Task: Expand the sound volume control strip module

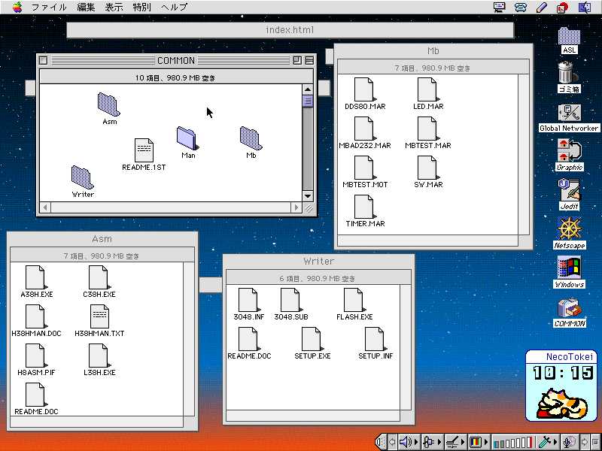Action: [409, 442]
